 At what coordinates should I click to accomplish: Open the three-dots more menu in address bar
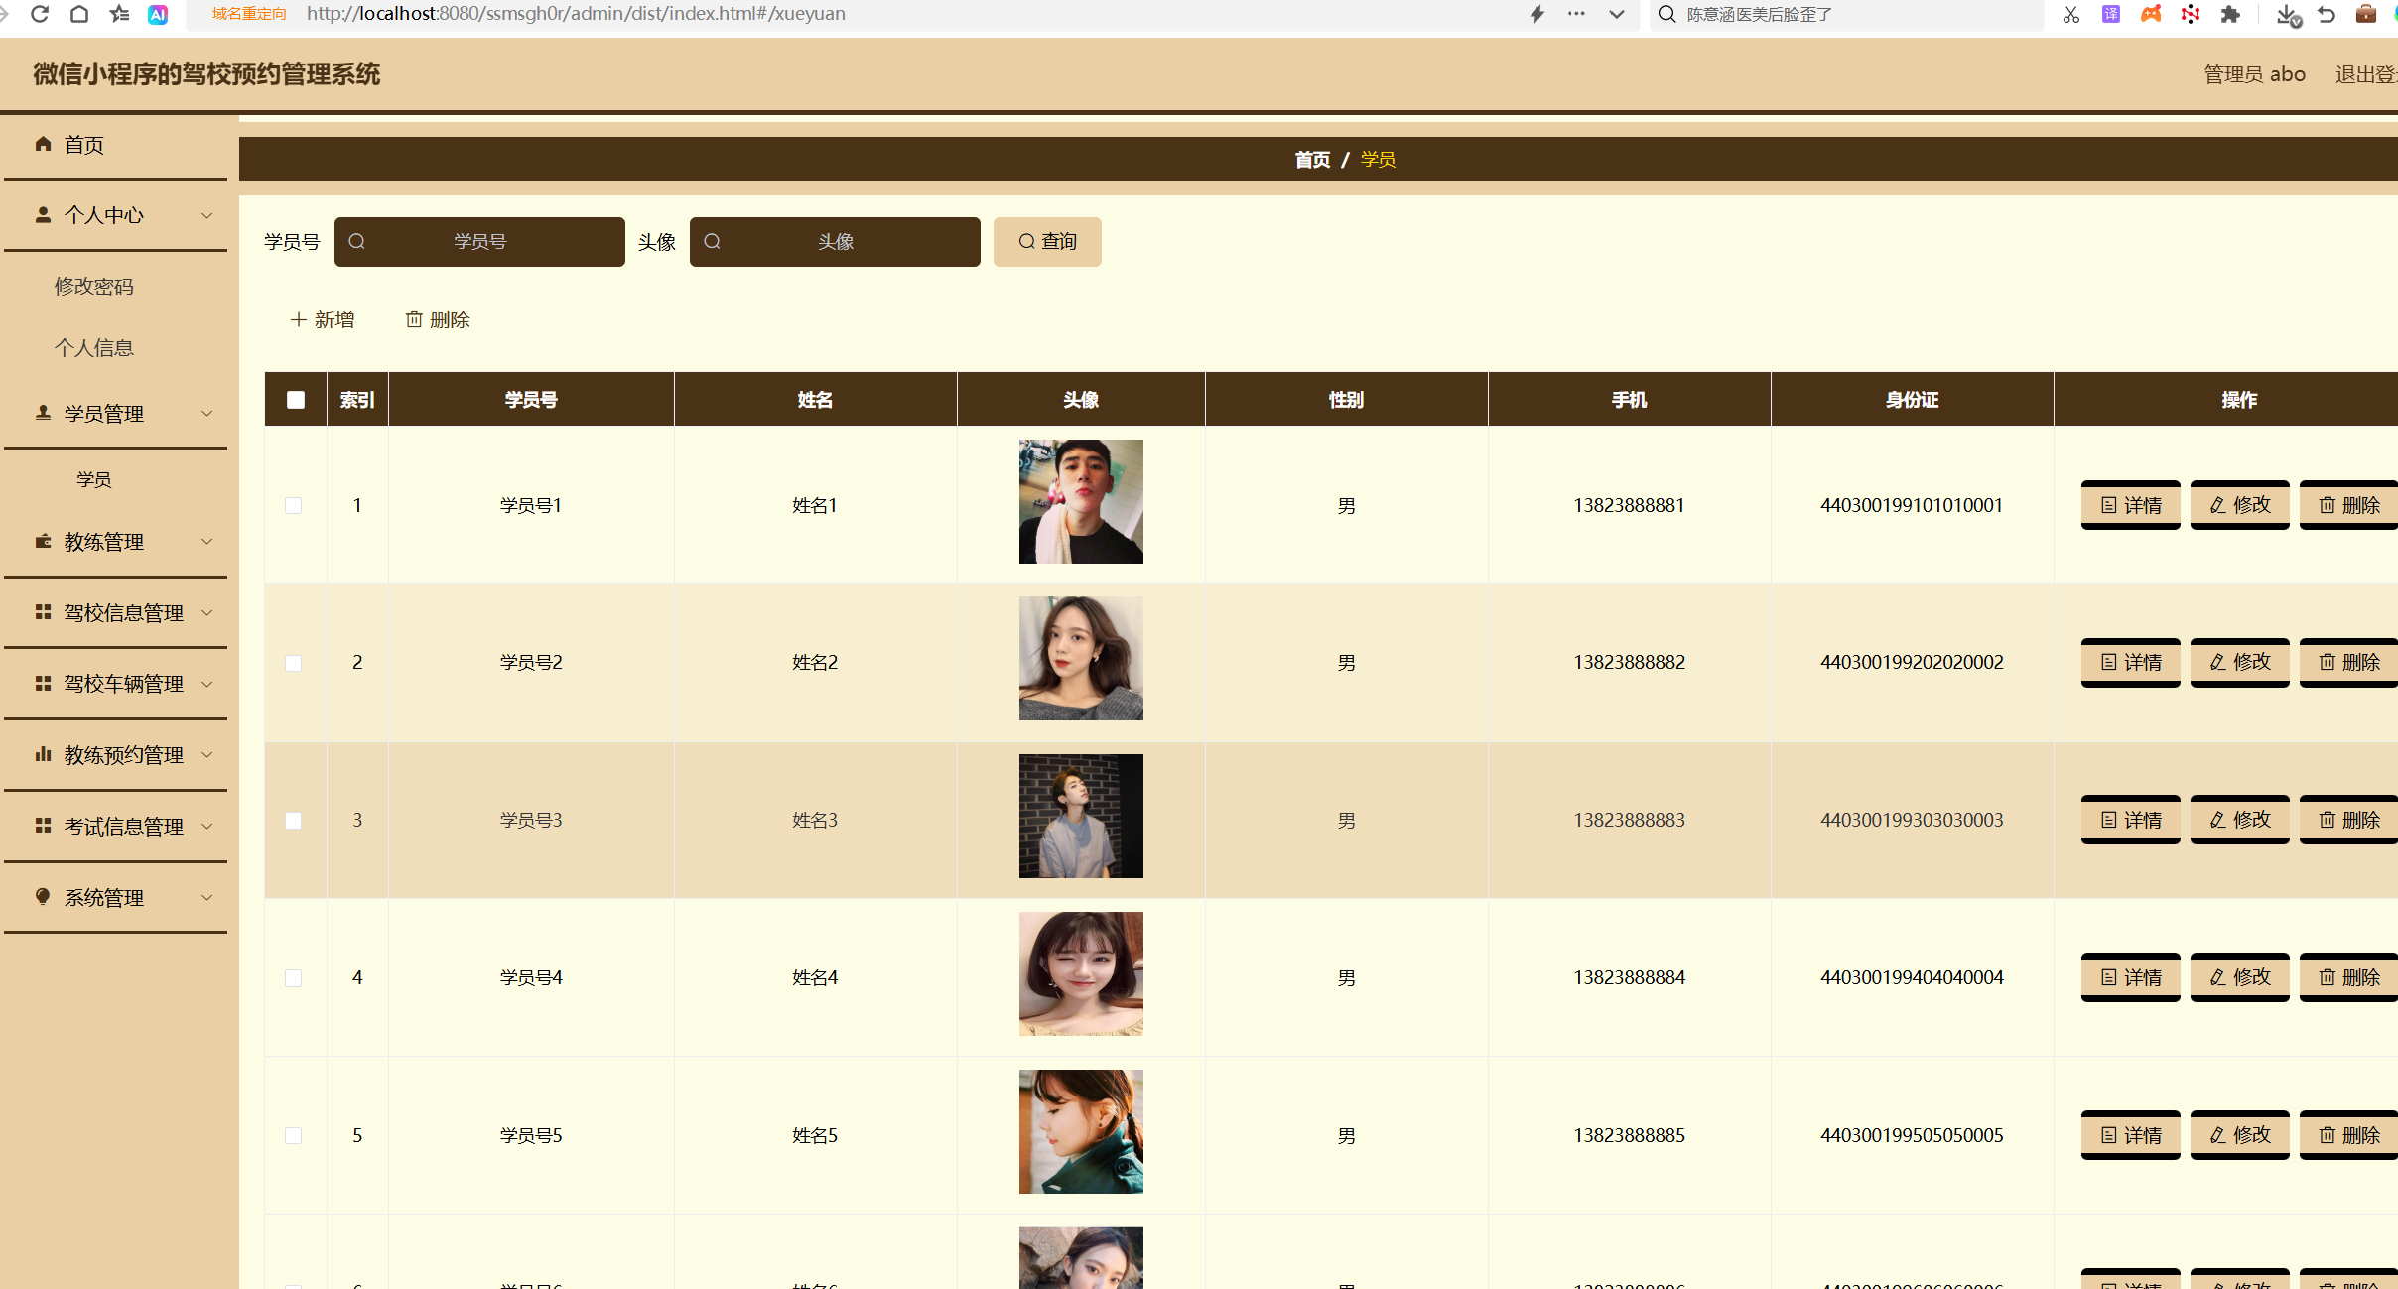1576,14
